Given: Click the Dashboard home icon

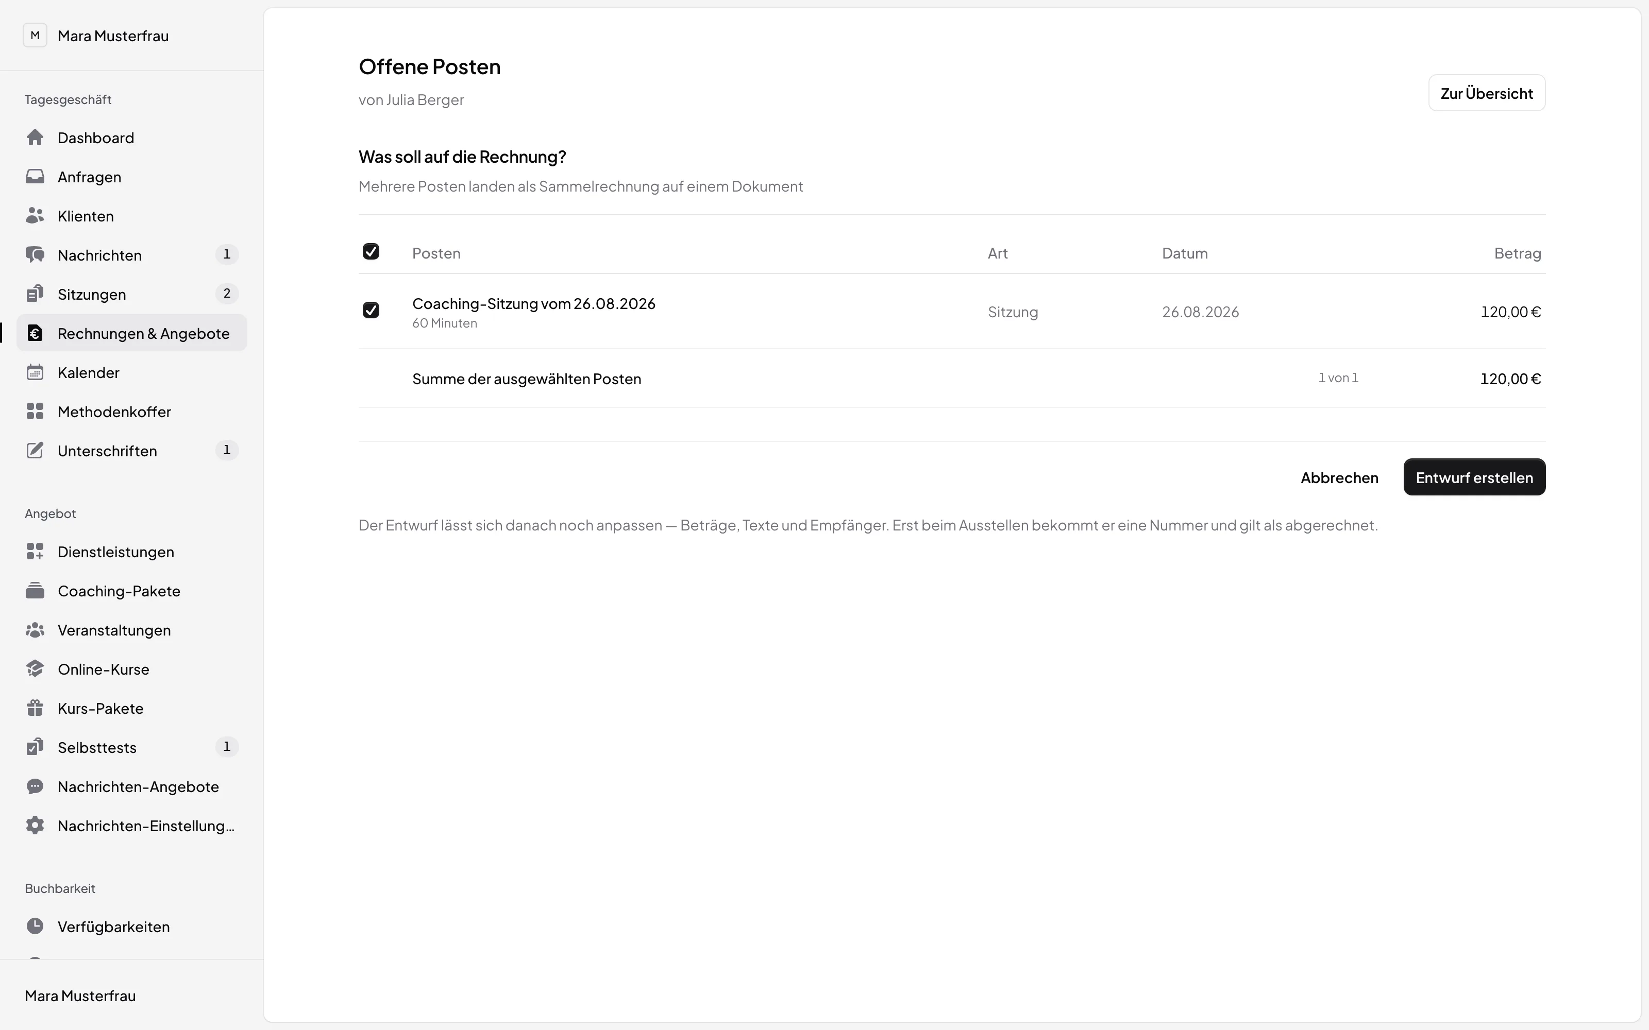Looking at the screenshot, I should click(x=35, y=138).
